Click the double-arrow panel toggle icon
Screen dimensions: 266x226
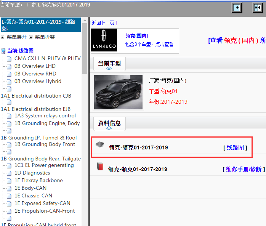258,8
